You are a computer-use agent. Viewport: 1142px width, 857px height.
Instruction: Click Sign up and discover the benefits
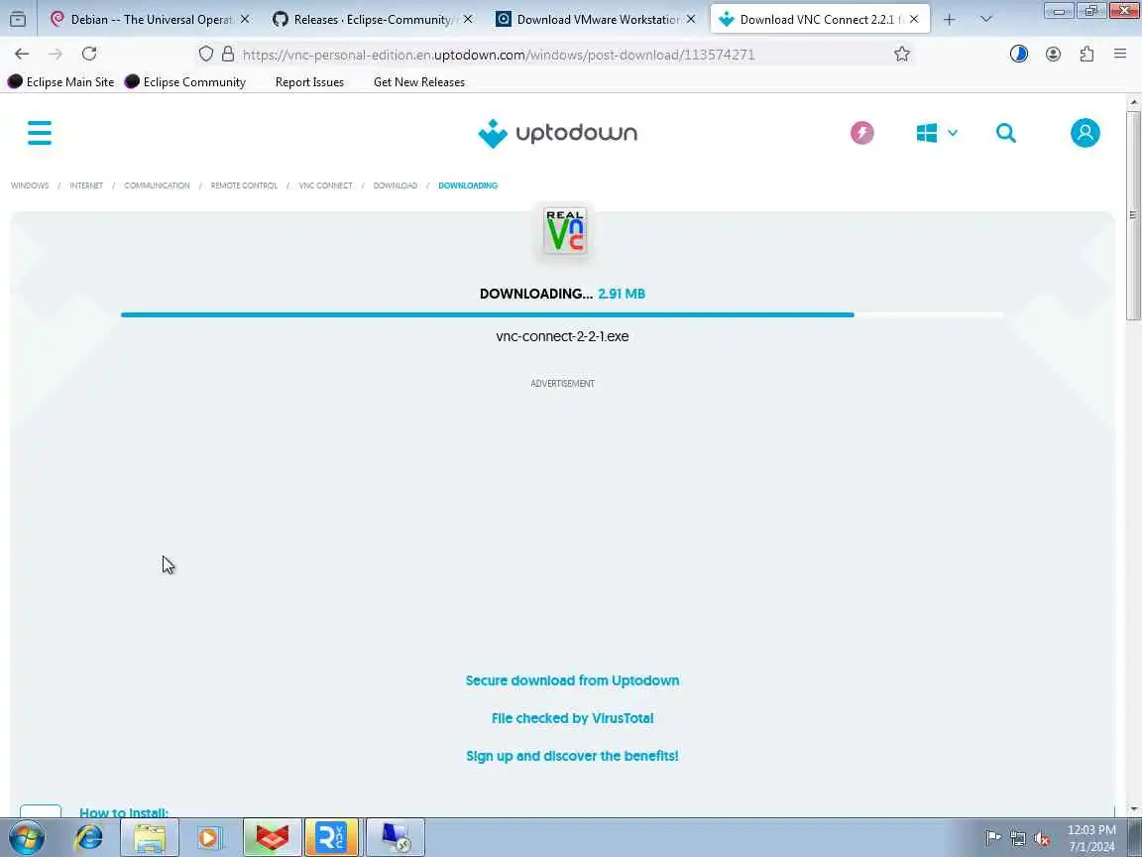[572, 757]
